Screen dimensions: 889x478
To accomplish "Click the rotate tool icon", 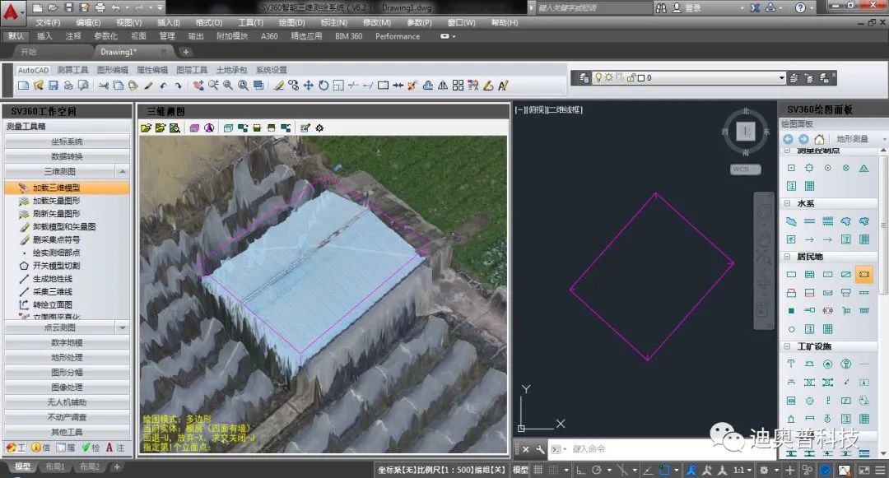I will click(x=323, y=86).
